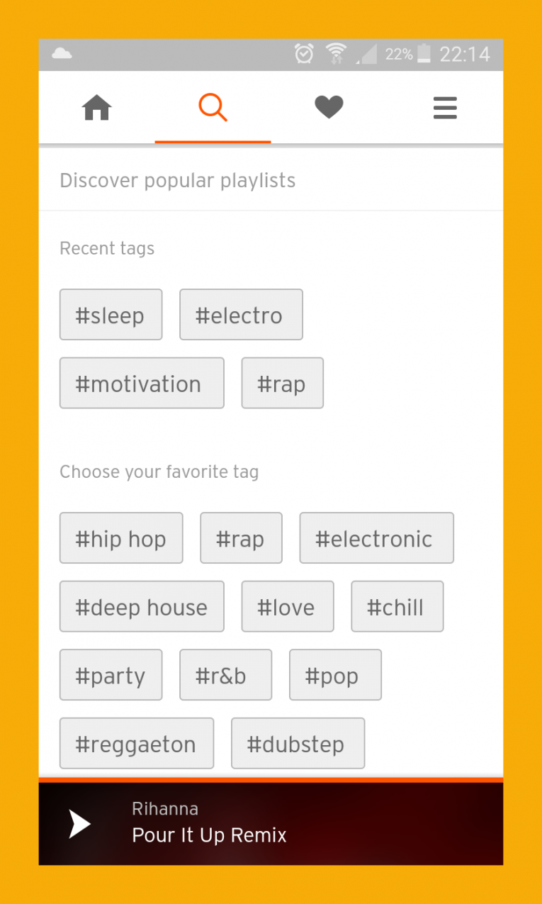Select the #electro recent tag
This screenshot has width=542, height=904.
241,314
